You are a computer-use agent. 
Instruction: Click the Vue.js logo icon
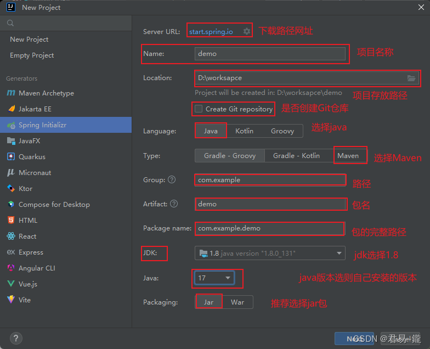point(11,284)
